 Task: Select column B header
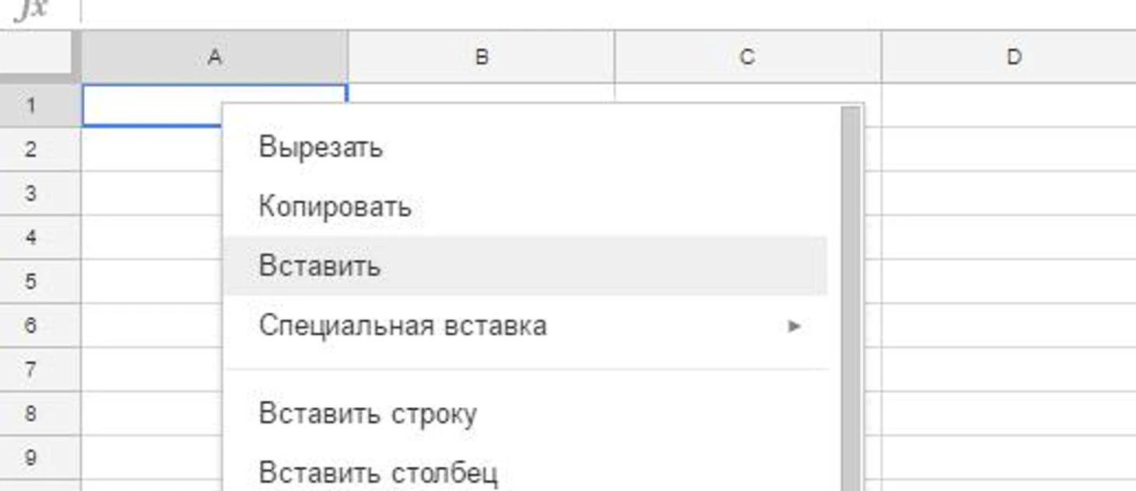(482, 57)
